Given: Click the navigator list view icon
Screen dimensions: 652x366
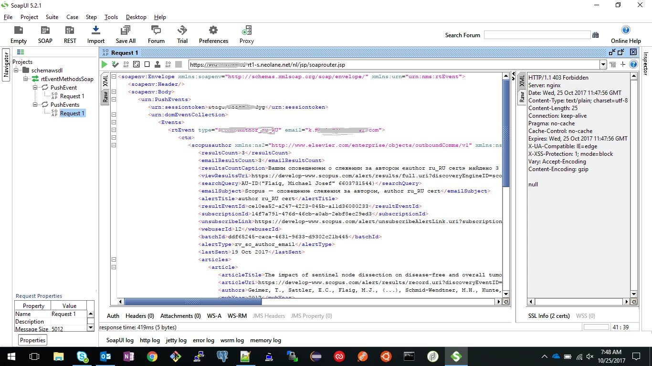Looking at the screenshot, I should click(x=21, y=52).
